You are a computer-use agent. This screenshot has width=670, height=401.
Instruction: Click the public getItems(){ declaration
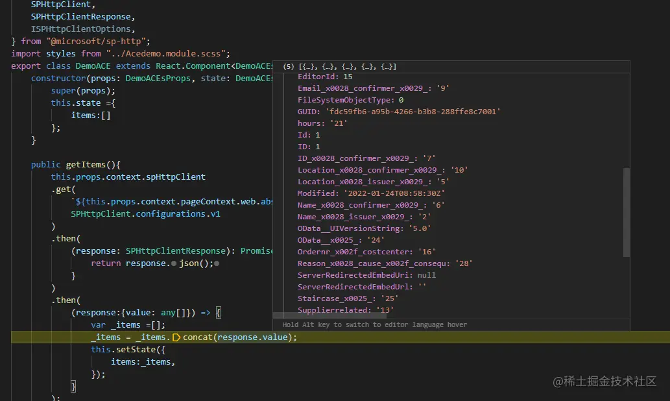click(x=76, y=165)
